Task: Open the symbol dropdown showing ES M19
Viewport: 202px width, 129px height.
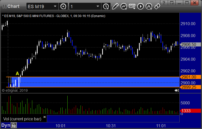Action: point(42,6)
